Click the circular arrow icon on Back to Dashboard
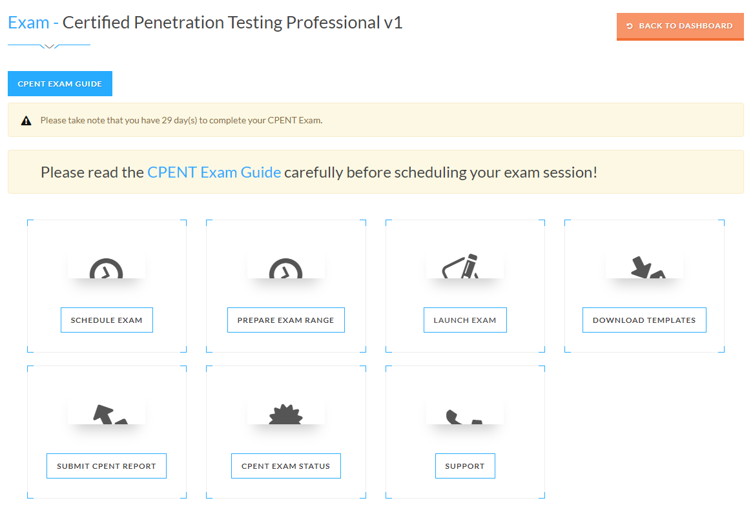Viewport: 753px width, 505px height. pyautogui.click(x=630, y=26)
